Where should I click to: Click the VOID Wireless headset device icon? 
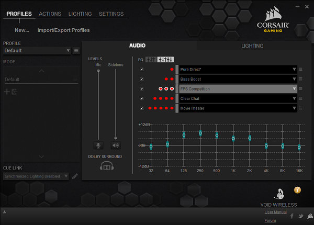279,194
